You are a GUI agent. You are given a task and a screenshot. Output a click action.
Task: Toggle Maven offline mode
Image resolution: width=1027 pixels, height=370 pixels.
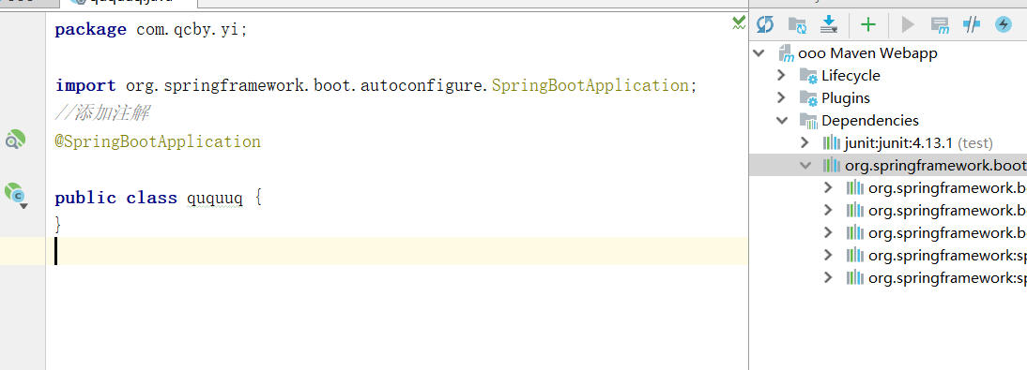972,25
